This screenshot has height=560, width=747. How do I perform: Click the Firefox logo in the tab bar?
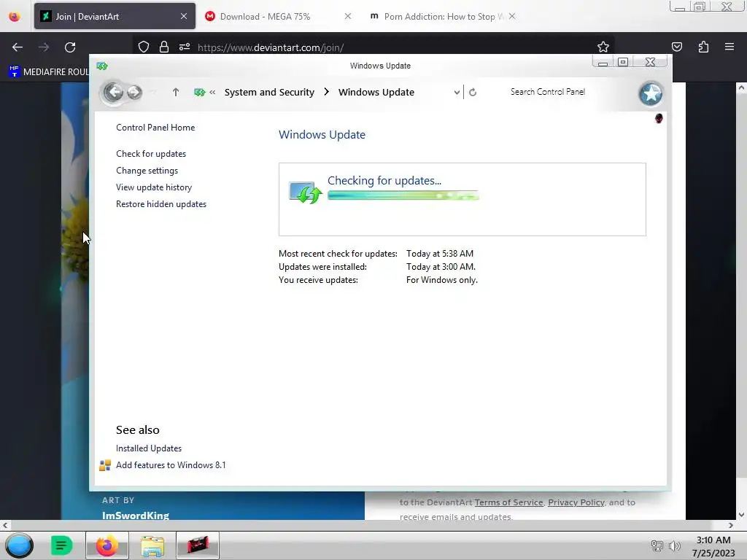tap(15, 16)
